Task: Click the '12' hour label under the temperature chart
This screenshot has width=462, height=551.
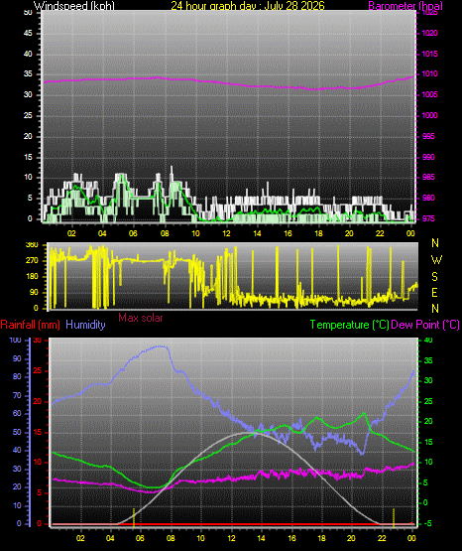Action: [x=232, y=538]
